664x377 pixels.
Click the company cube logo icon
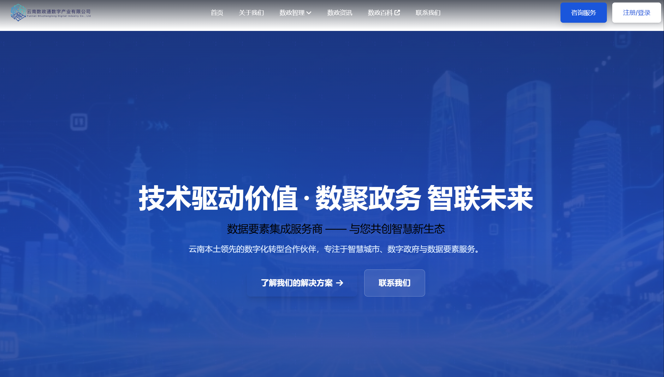coord(18,13)
